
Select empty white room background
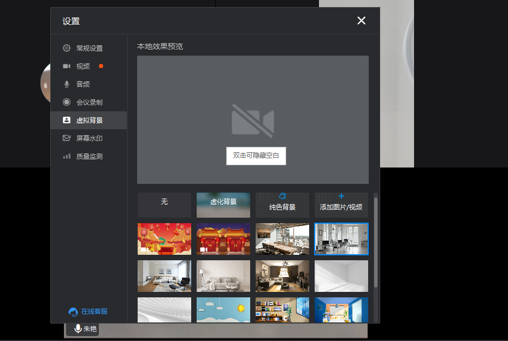coord(341,276)
